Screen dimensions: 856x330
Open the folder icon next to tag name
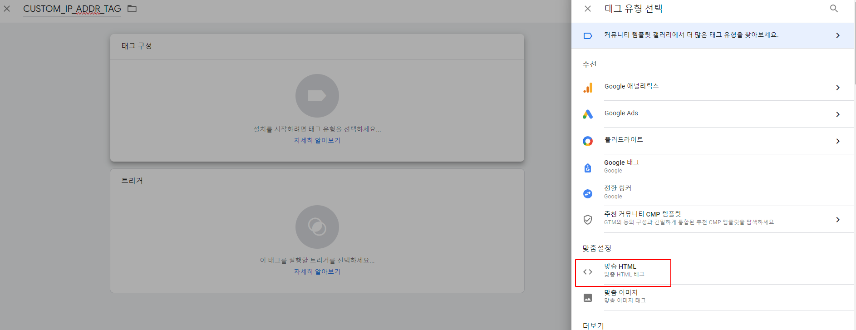coord(132,9)
